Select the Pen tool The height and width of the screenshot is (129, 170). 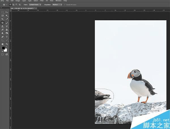[3, 37]
